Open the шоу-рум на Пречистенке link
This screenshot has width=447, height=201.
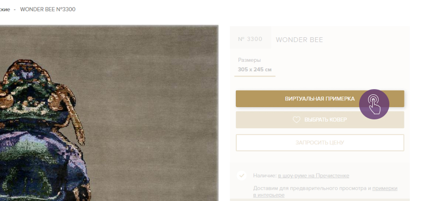[314, 176]
